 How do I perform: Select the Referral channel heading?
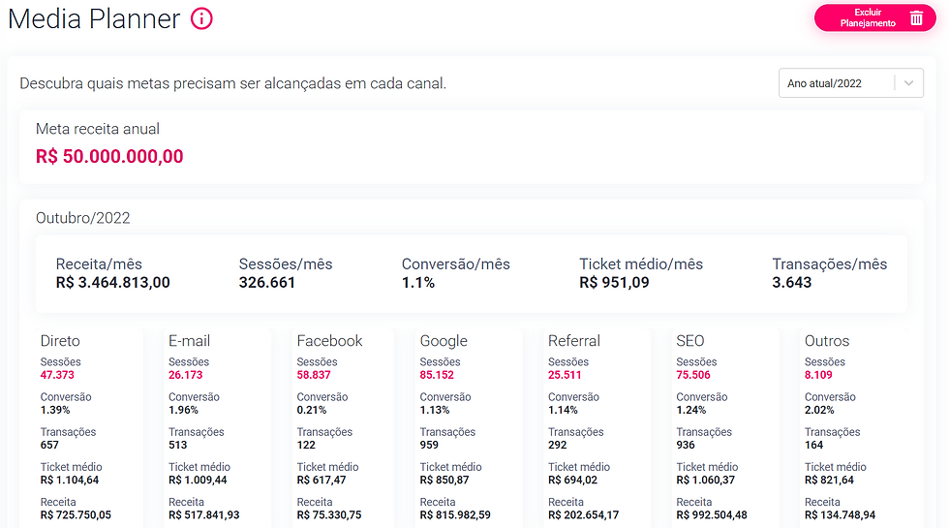click(573, 341)
